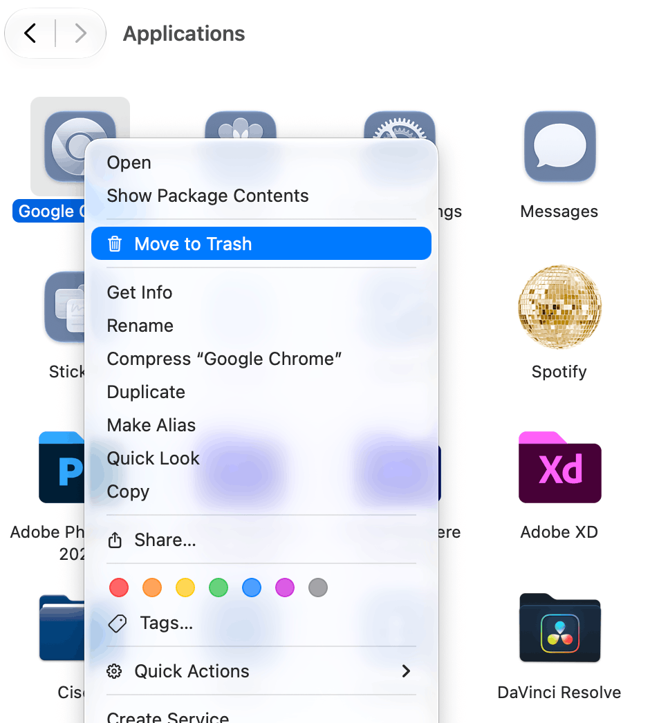650x723 pixels.
Task: Click the DaVinci Resolve label text
Action: [559, 693]
